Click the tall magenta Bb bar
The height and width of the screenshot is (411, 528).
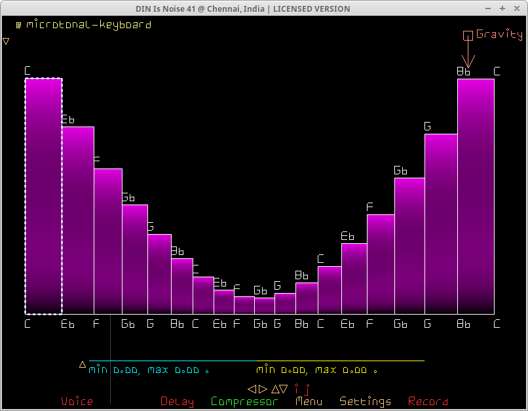[476, 197]
